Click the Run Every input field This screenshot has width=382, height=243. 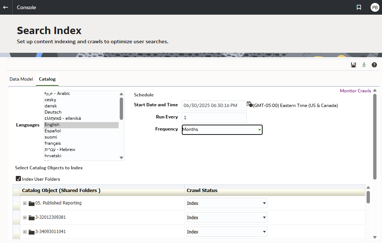[x=214, y=117]
